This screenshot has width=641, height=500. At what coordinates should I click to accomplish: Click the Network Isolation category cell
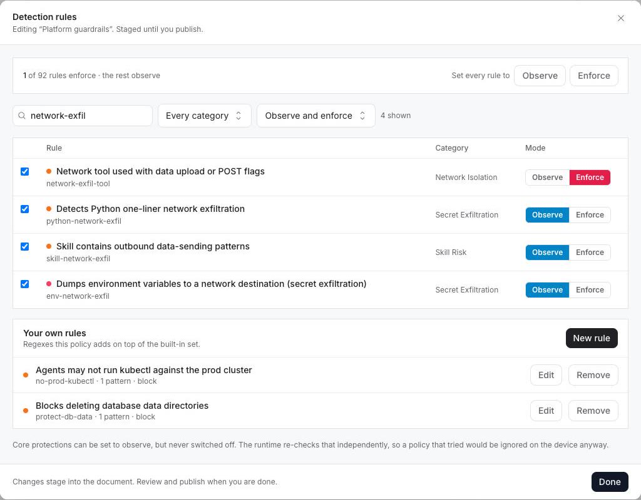point(466,177)
